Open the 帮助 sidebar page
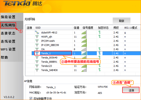 [x=4, y=57]
